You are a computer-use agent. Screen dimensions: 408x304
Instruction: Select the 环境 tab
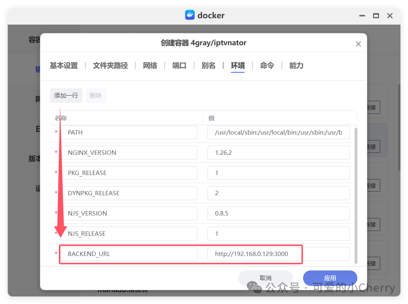click(x=238, y=65)
